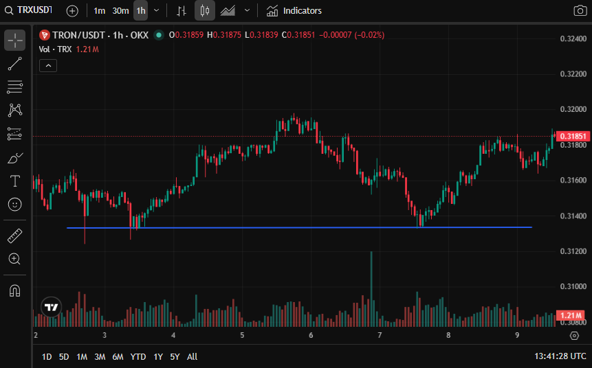Open the forecasting and measurement tools
The width and height of the screenshot is (592, 368).
(14, 134)
